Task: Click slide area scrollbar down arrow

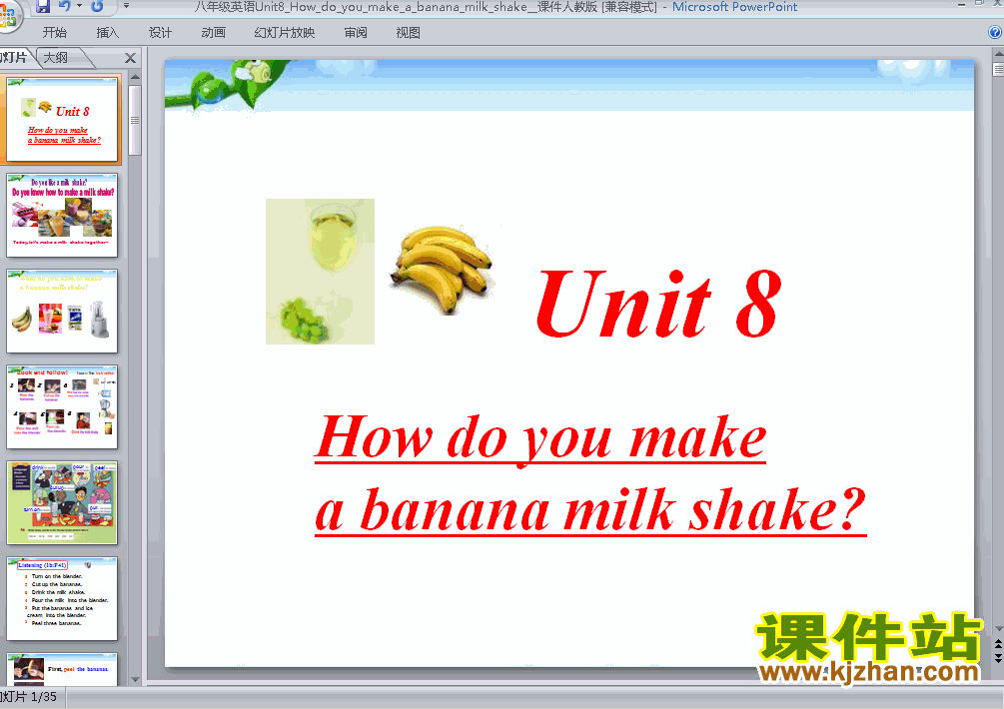Action: pos(998,628)
